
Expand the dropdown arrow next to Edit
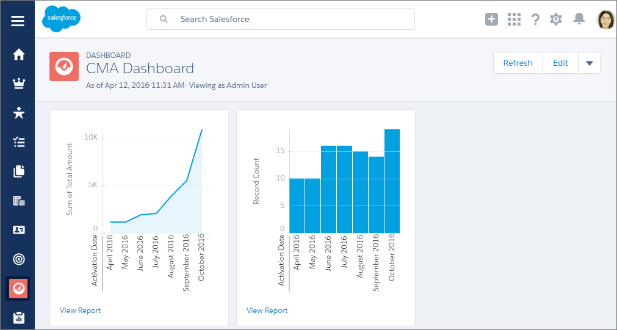click(589, 63)
